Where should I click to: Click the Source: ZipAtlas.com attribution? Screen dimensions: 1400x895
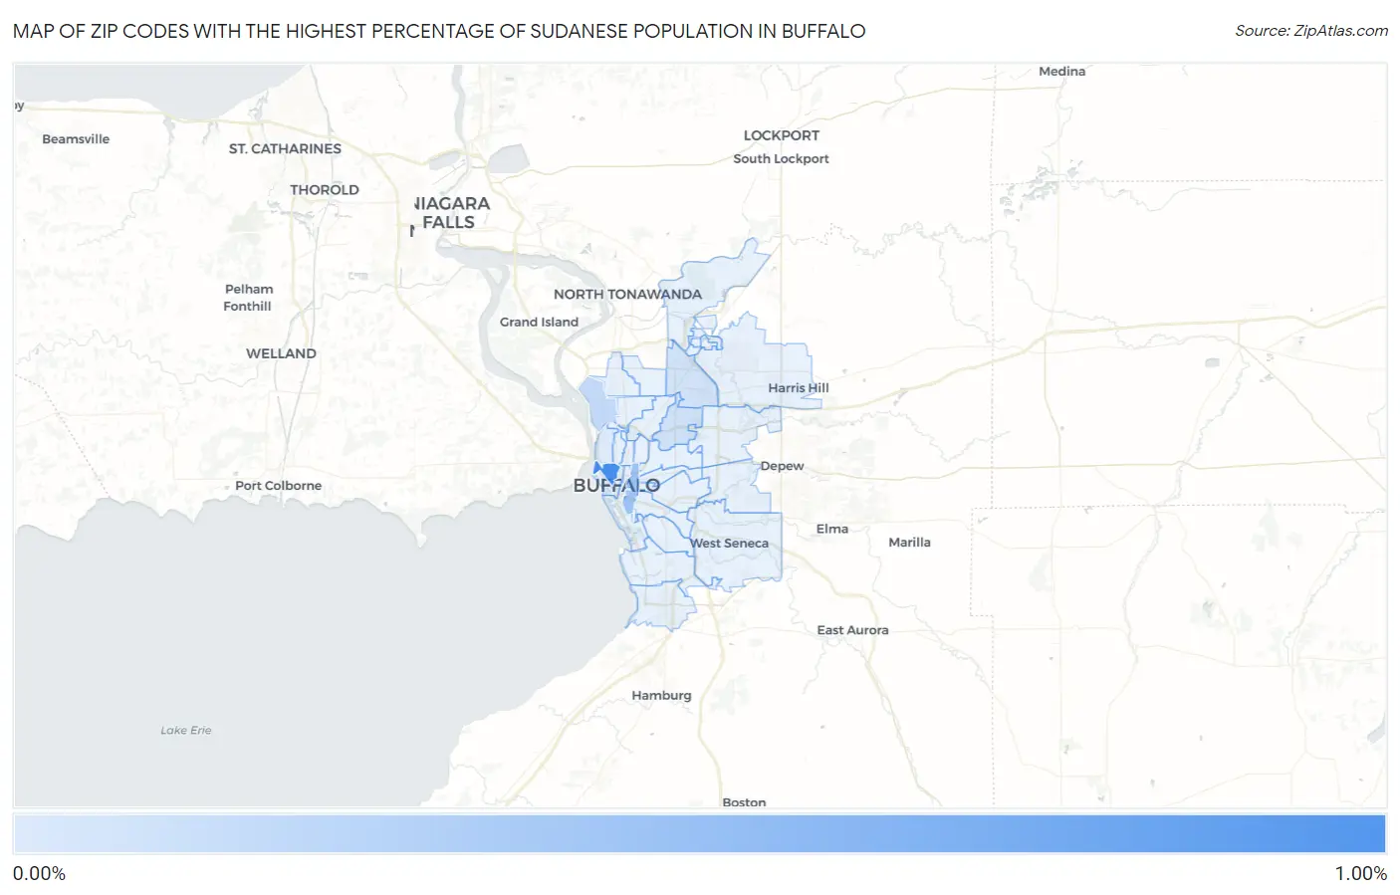pos(1311,31)
